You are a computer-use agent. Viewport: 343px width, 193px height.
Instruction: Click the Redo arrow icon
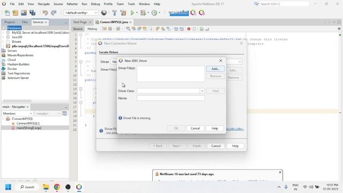click(54, 13)
